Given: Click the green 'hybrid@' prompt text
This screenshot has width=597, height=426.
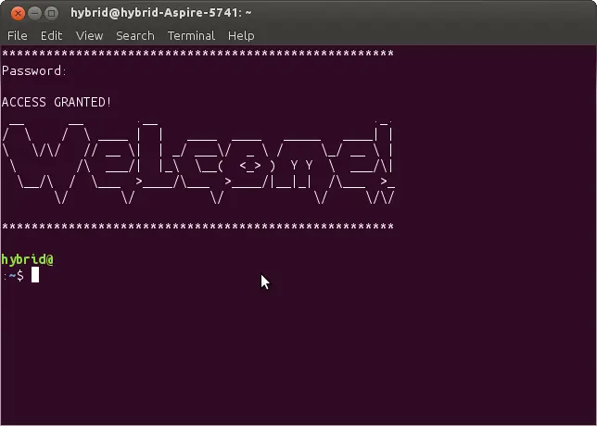Looking at the screenshot, I should coord(28,260).
